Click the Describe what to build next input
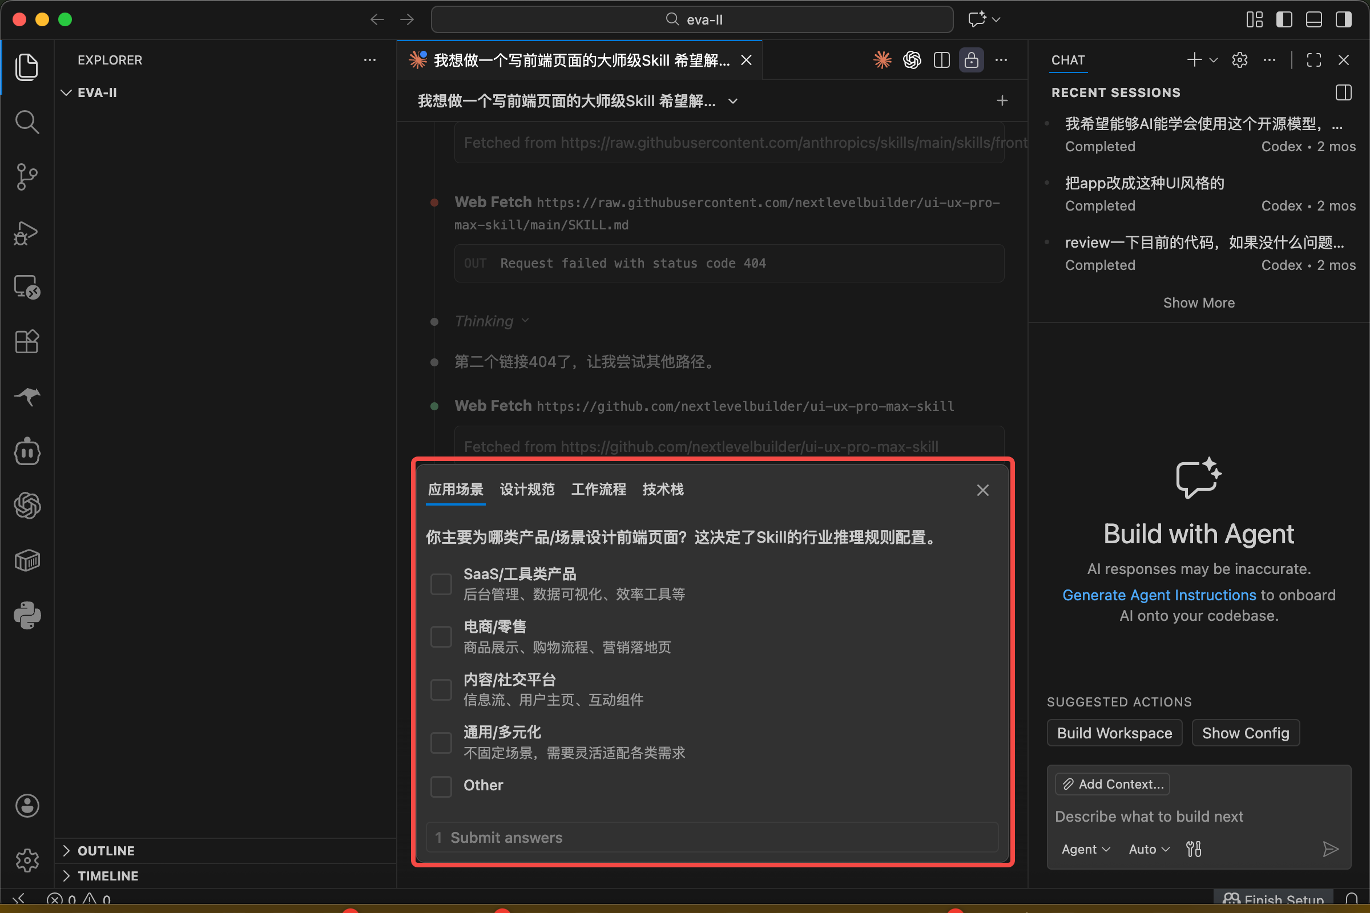The image size is (1370, 913). (x=1199, y=817)
